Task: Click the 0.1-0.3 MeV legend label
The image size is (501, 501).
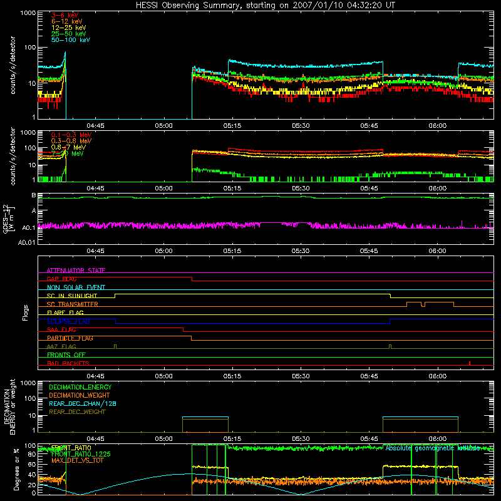Action: click(71, 135)
